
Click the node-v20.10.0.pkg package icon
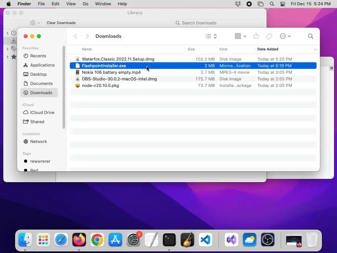coord(78,85)
